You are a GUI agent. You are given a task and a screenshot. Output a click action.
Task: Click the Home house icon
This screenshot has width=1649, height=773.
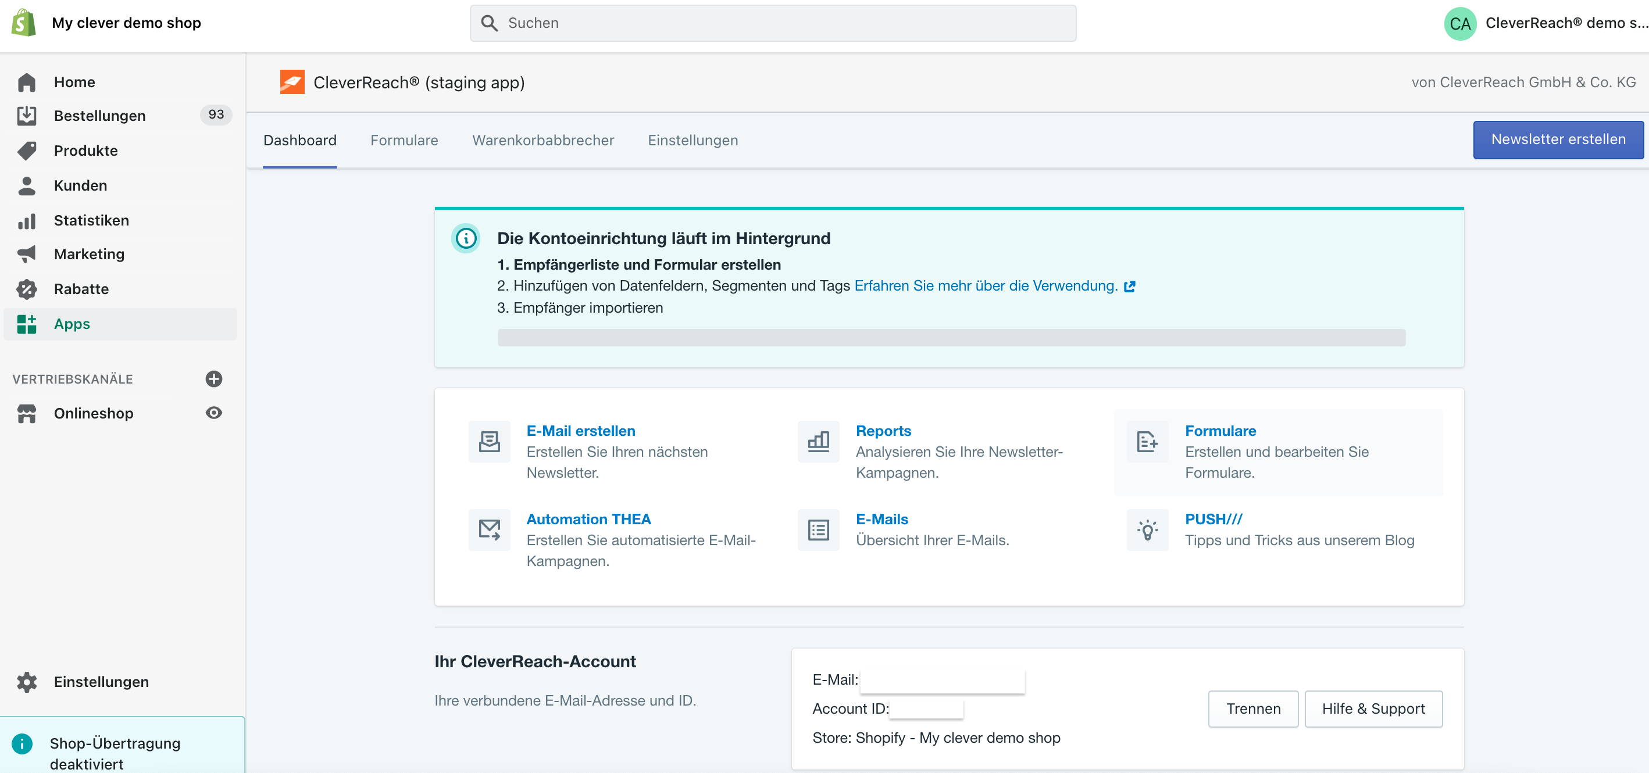coord(27,83)
